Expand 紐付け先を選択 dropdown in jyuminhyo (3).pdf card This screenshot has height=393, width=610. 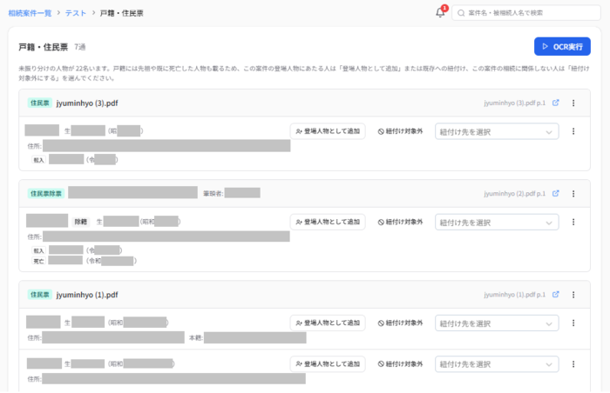(x=497, y=131)
